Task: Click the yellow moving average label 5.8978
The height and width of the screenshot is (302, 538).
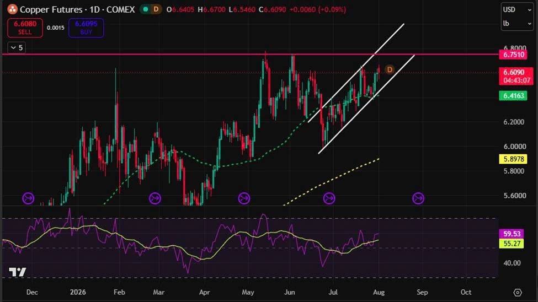Action: click(x=513, y=159)
